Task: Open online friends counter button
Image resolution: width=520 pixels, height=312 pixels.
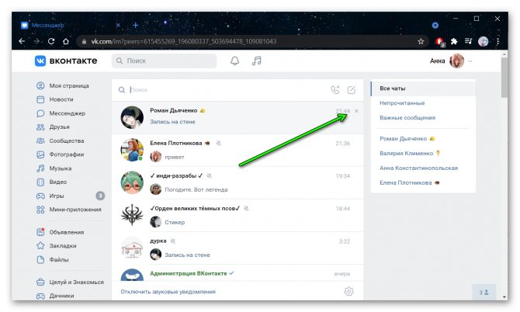Action: pos(484,292)
